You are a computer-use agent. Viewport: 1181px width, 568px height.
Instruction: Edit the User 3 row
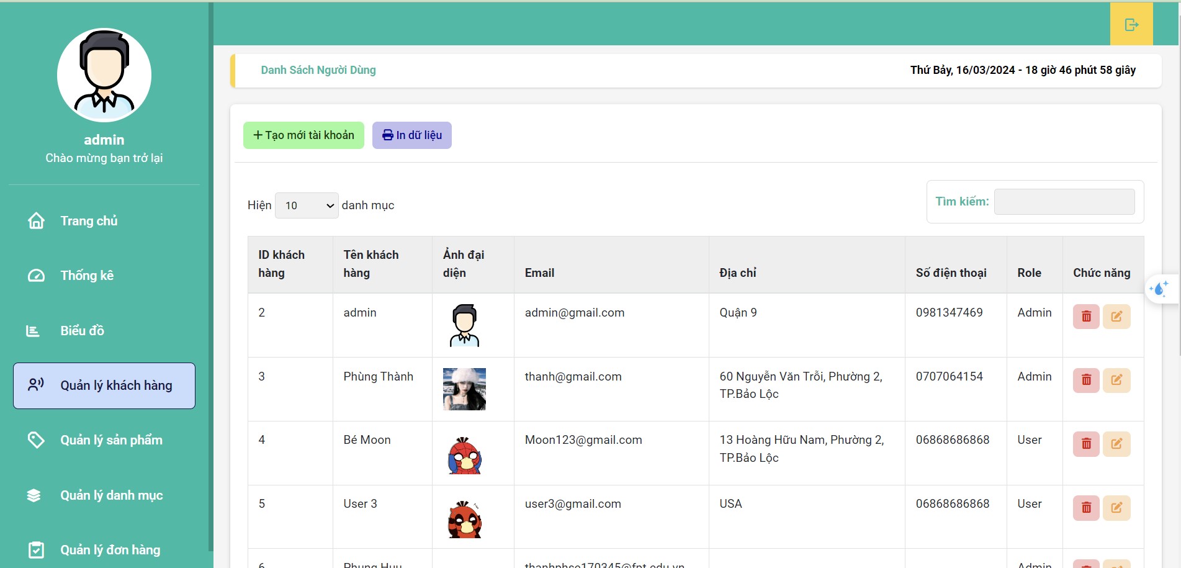pyautogui.click(x=1116, y=508)
